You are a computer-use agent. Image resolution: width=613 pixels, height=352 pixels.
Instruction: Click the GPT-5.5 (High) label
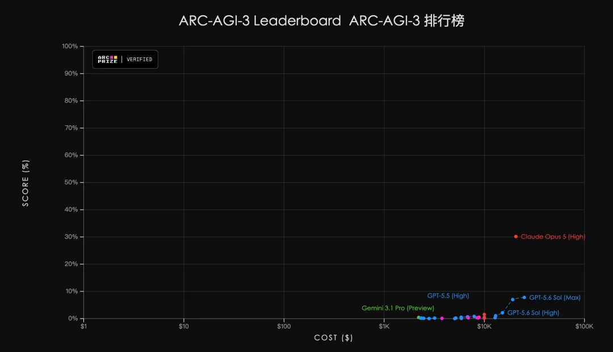(448, 296)
